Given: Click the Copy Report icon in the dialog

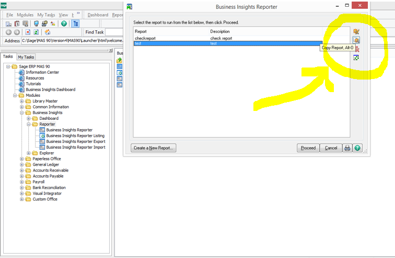Looking at the screenshot, I should pyautogui.click(x=356, y=40).
